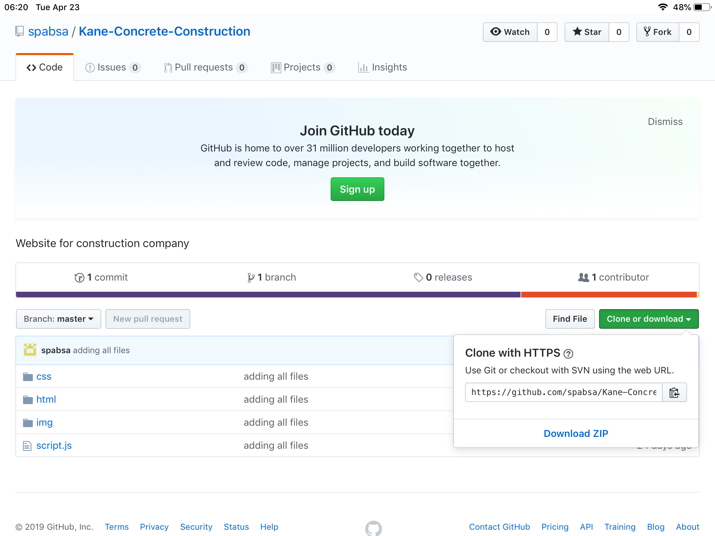Copy clone URL with clipboard icon
Viewport: 715px width, 536px height.
coord(674,393)
